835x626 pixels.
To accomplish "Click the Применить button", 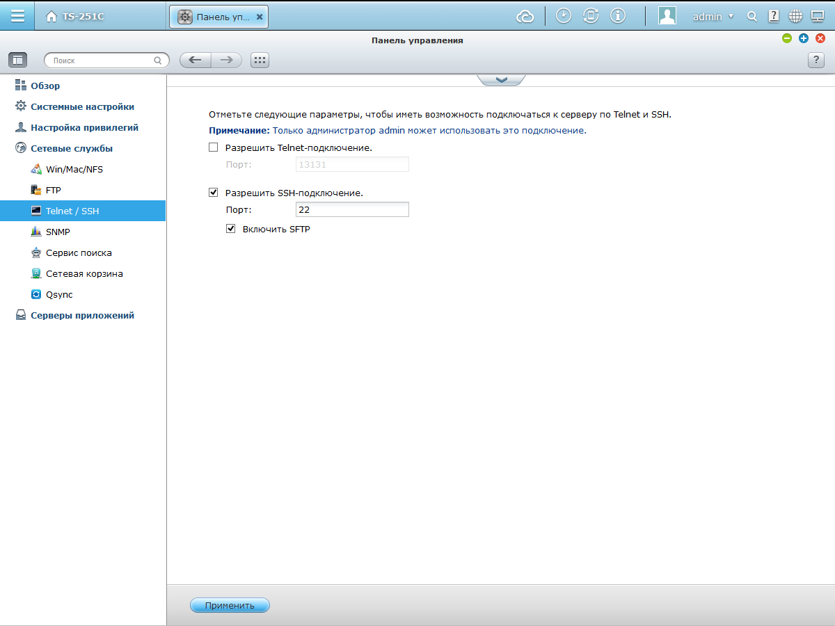I will click(x=230, y=606).
